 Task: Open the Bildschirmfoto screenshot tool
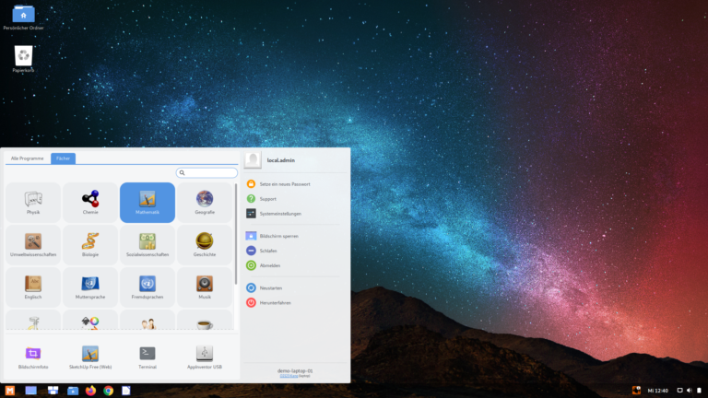33,357
